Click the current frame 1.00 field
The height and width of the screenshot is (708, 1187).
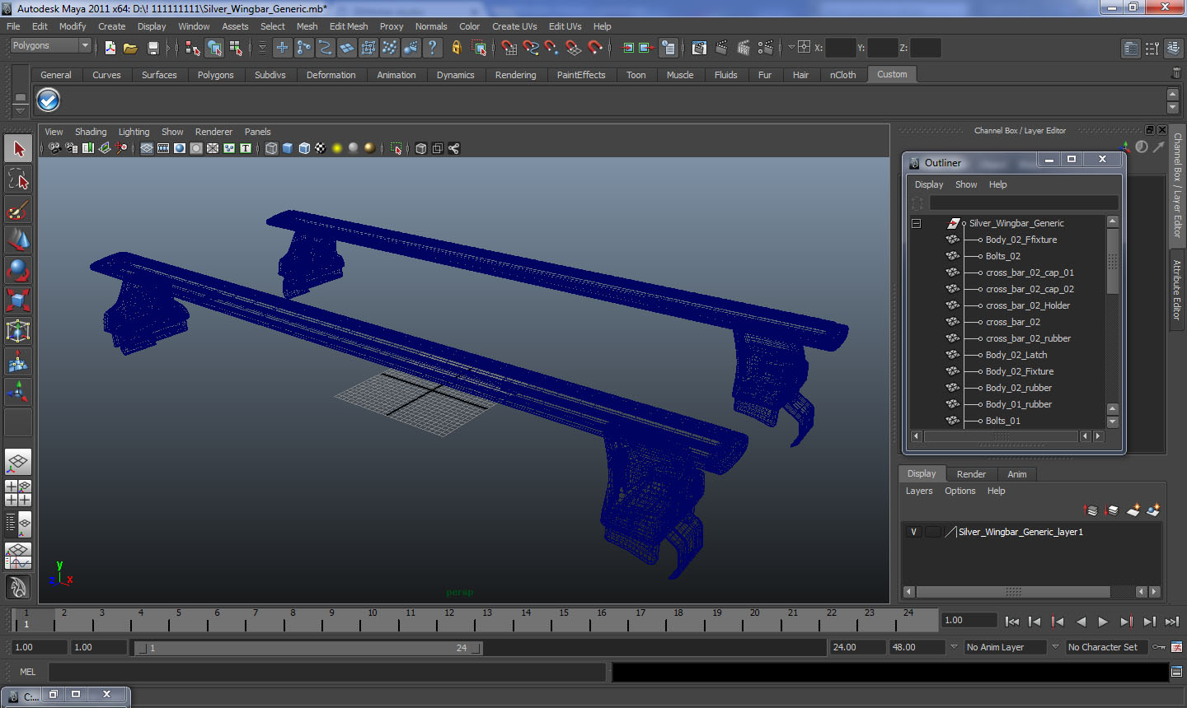pos(969,621)
